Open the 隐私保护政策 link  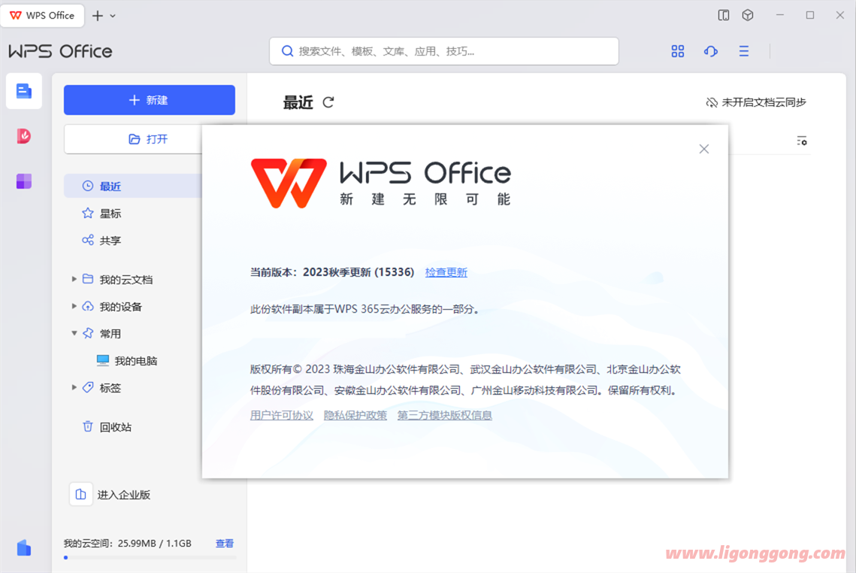click(355, 415)
